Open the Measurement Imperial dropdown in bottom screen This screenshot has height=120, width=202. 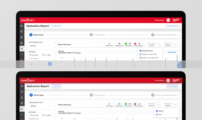[170, 105]
